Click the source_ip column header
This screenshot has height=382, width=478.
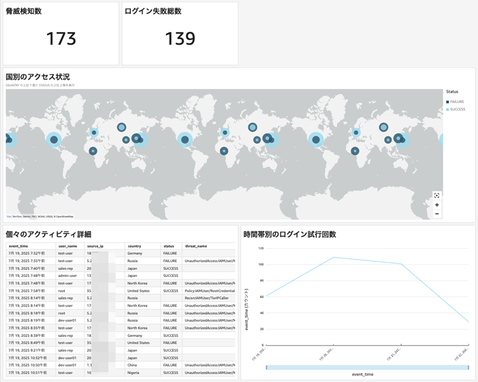[96, 245]
